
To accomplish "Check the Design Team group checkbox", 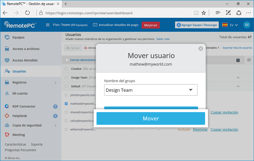I will point(66,77).
